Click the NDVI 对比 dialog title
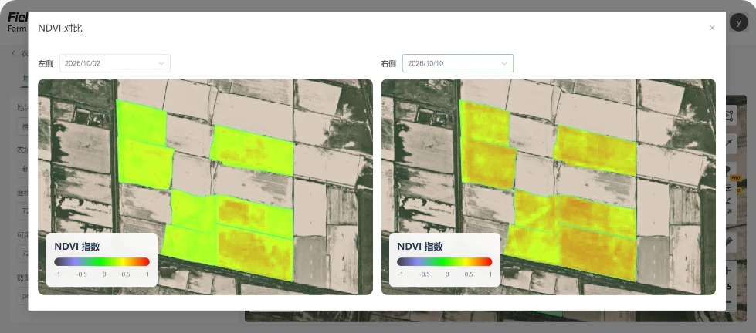The height and width of the screenshot is (333, 756). pyautogui.click(x=60, y=29)
